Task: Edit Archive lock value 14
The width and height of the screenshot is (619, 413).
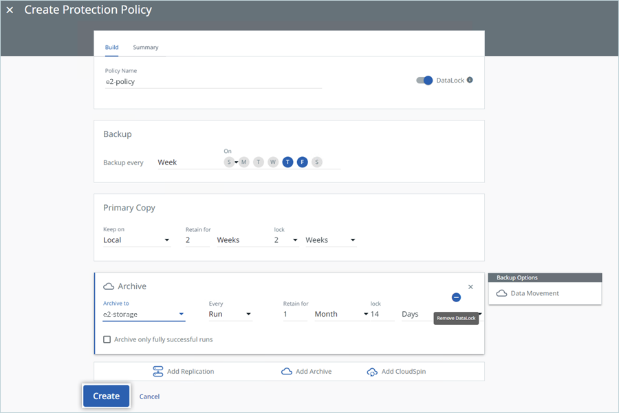Action: coord(382,314)
